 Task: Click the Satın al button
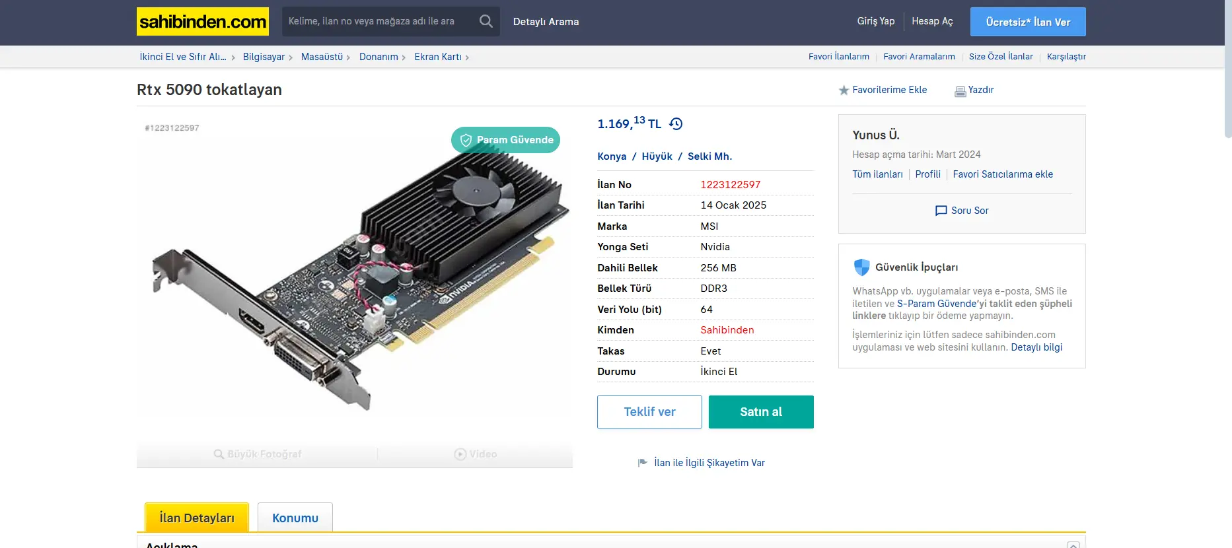tap(761, 412)
